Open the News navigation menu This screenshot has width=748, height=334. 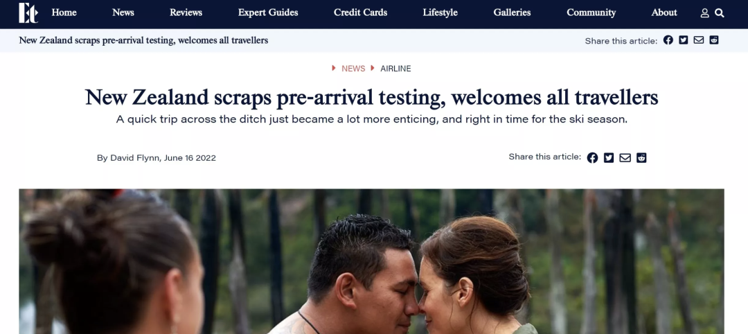click(x=123, y=13)
